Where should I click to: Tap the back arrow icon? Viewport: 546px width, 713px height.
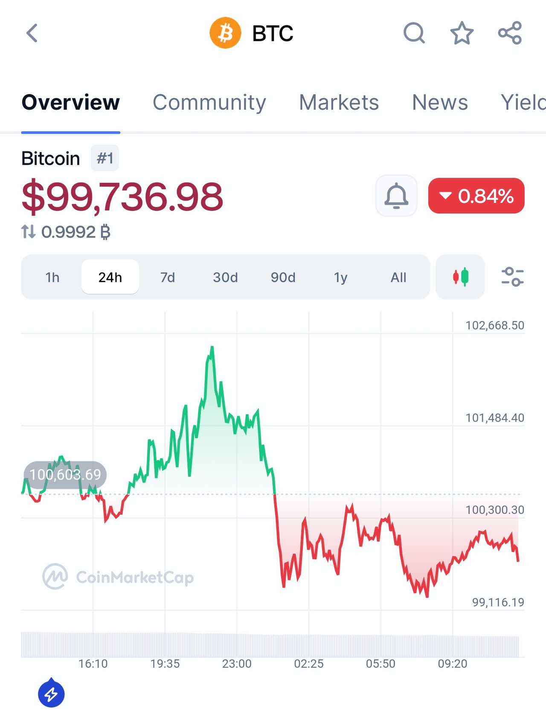[x=32, y=33]
